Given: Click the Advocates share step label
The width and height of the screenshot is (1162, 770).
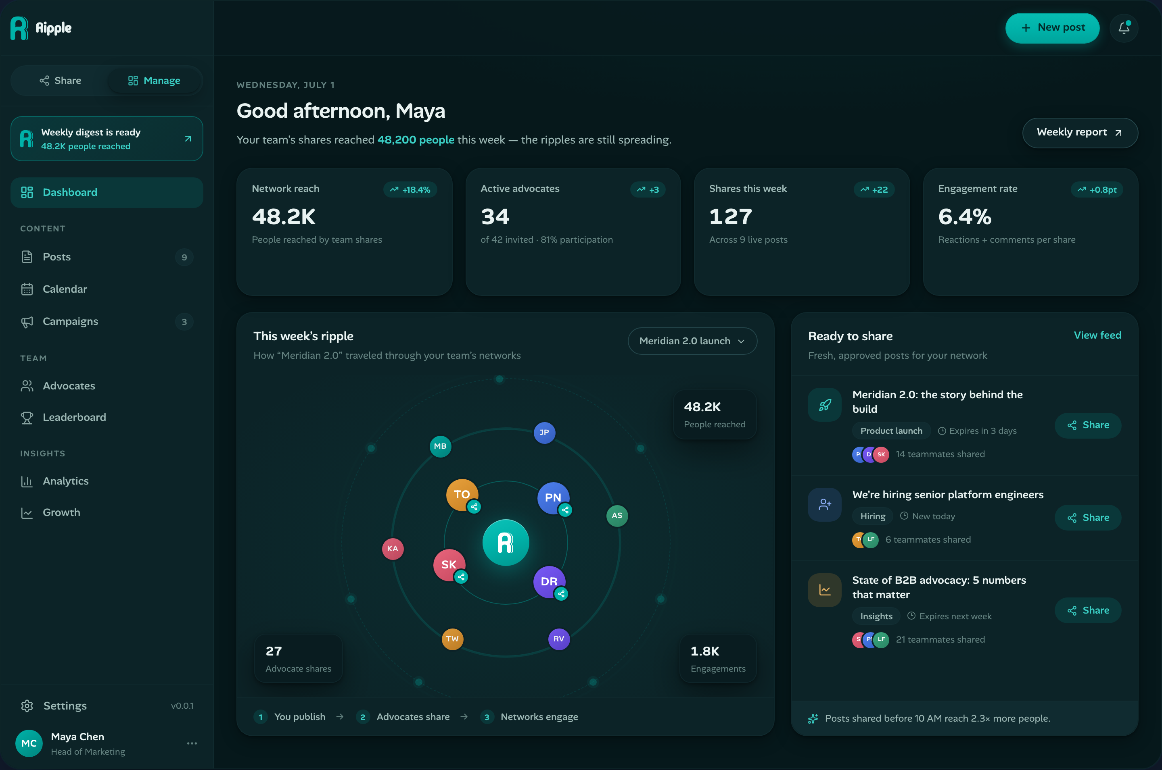Looking at the screenshot, I should coord(413,717).
